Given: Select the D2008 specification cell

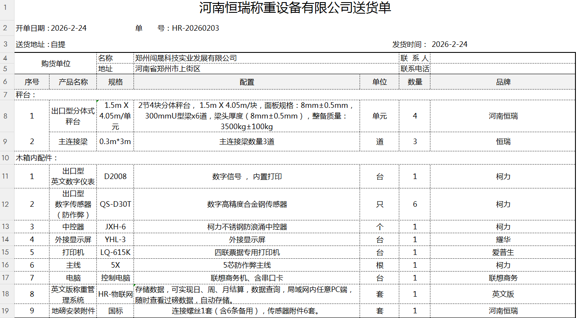Looking at the screenshot, I should pos(115,176).
